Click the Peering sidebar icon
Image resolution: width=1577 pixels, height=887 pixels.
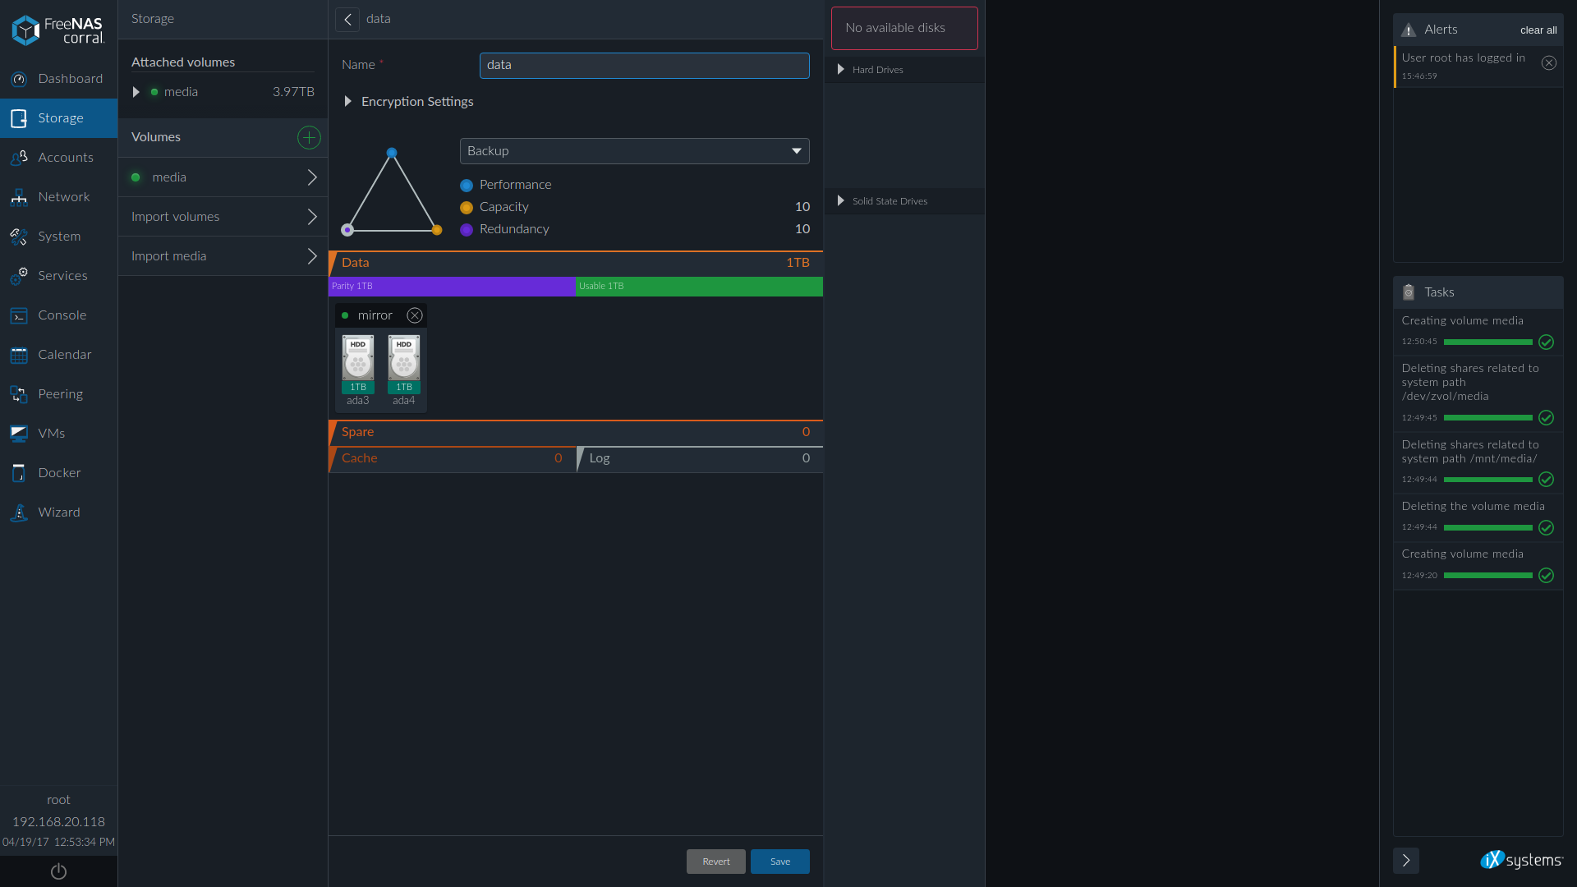click(20, 392)
